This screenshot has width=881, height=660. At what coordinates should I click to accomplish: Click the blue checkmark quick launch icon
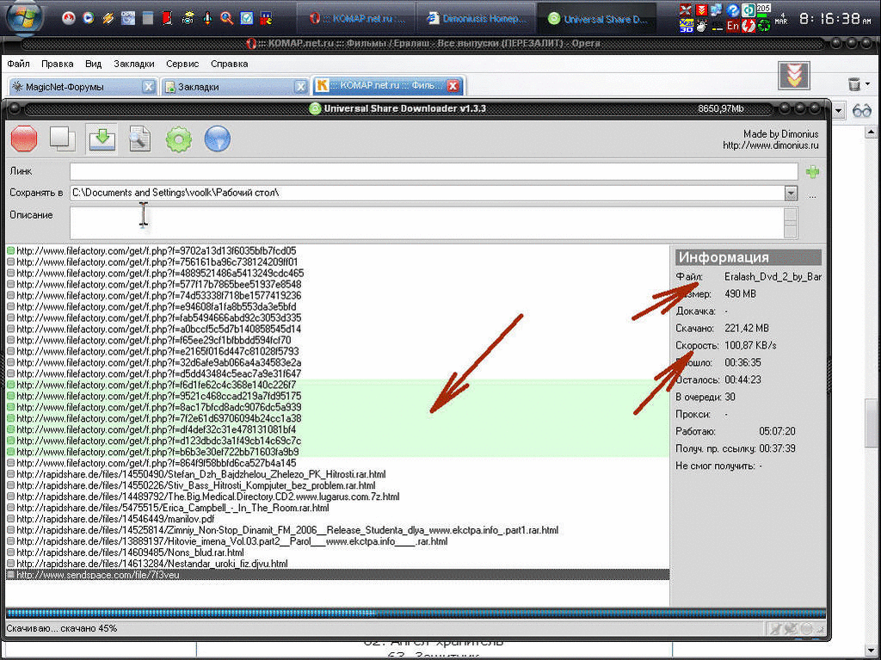click(x=247, y=18)
